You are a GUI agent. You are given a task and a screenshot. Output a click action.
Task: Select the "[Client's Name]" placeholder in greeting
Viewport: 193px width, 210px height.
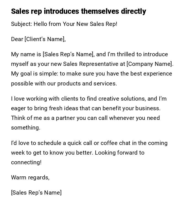(45, 39)
